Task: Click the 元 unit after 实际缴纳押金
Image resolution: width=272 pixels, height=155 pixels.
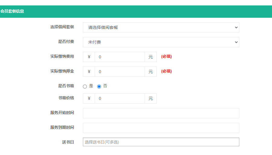Action: click(x=151, y=72)
